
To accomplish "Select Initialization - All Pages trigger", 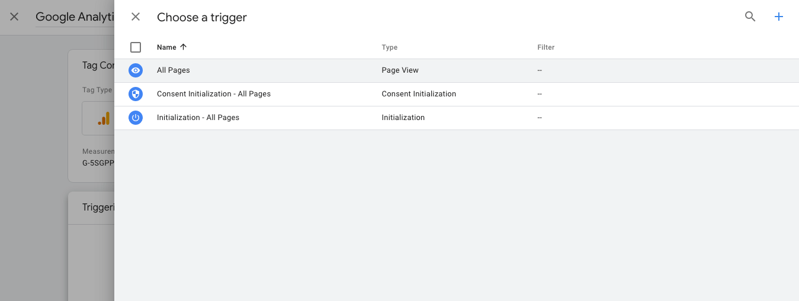I will (x=457, y=118).
